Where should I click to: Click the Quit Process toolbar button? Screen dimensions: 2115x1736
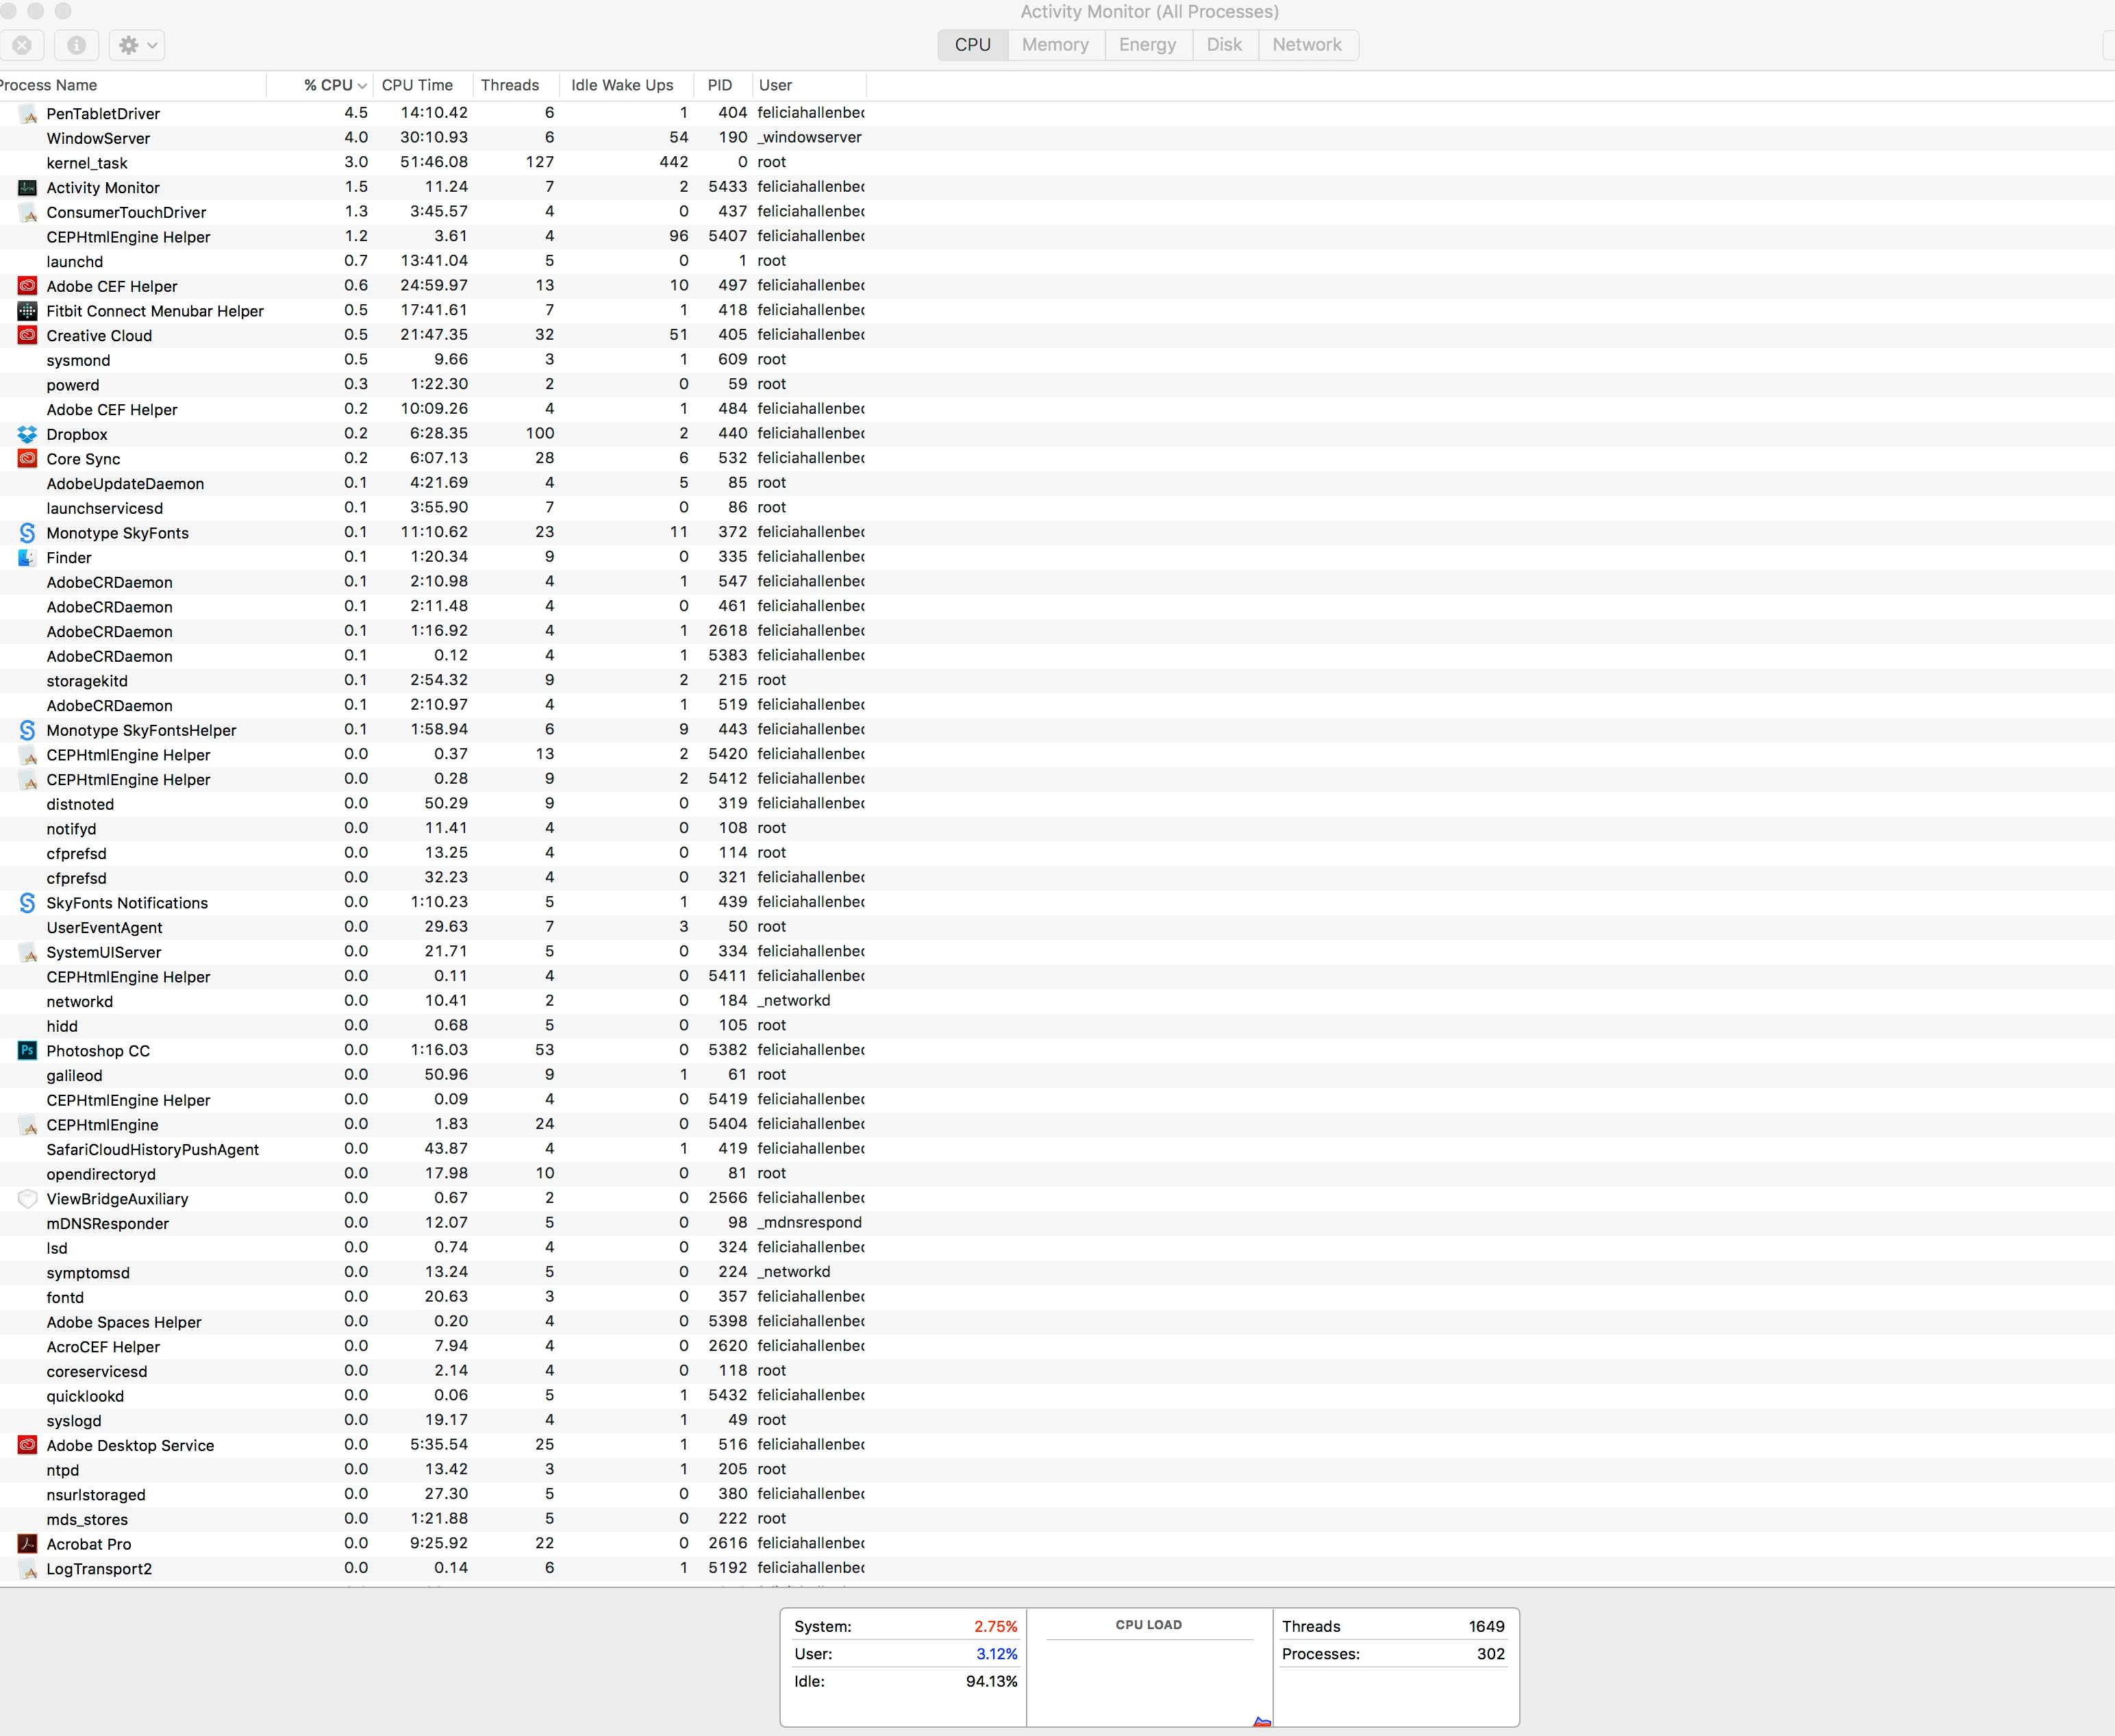tap(22, 45)
